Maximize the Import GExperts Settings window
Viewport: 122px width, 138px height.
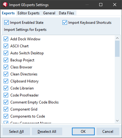click(101, 5)
